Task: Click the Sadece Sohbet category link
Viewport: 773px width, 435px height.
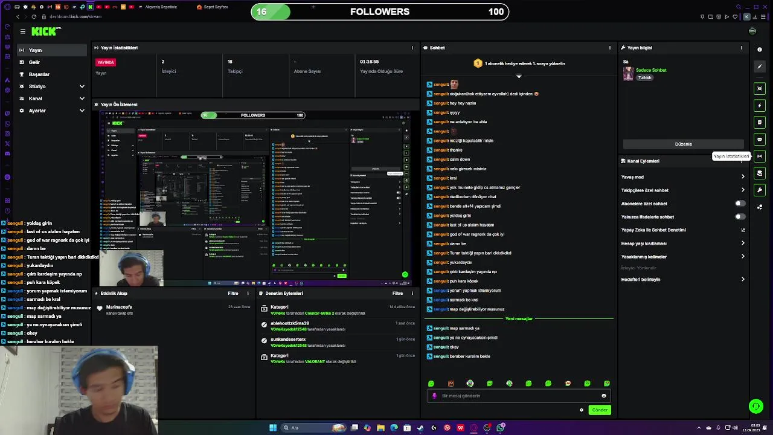Action: pos(651,70)
